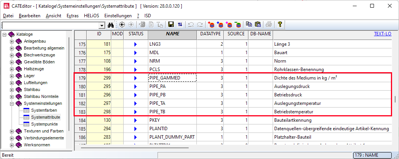Click the Rohrklassen-Benennung description cell
The image size is (399, 159).
[332, 70]
